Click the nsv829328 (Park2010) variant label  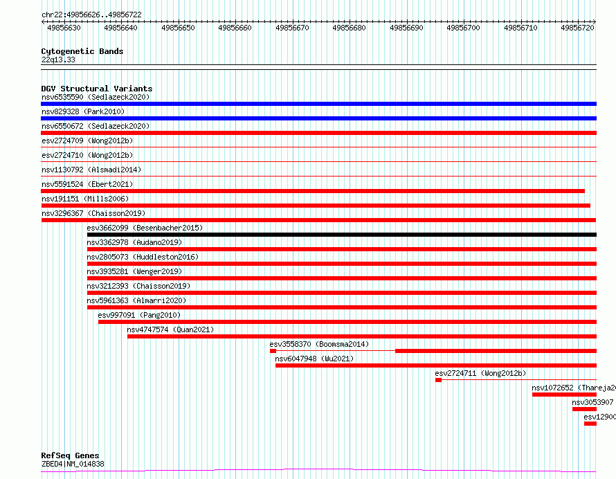click(83, 111)
